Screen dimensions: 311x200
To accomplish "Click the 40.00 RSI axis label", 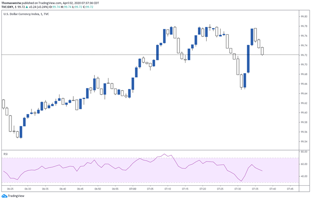I will click(304, 176).
